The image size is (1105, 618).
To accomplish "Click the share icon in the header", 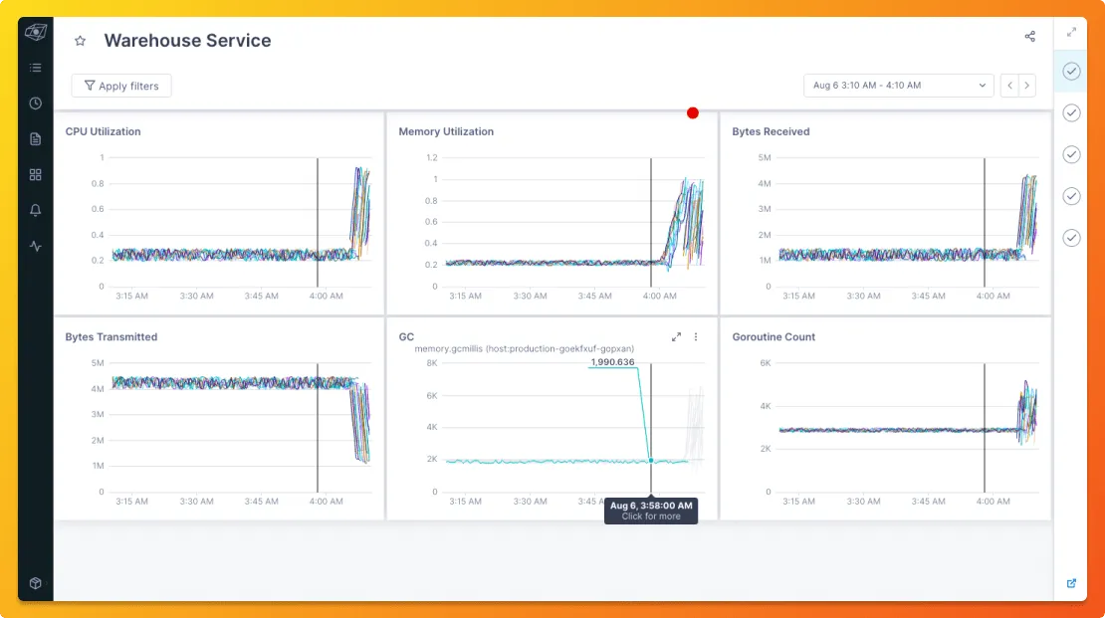I will tap(1029, 36).
